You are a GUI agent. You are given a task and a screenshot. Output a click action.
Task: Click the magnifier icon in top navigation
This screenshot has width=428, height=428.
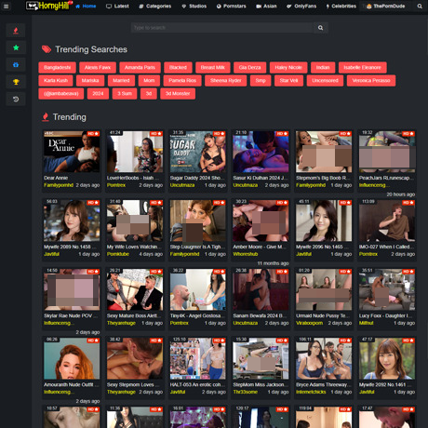point(420,7)
